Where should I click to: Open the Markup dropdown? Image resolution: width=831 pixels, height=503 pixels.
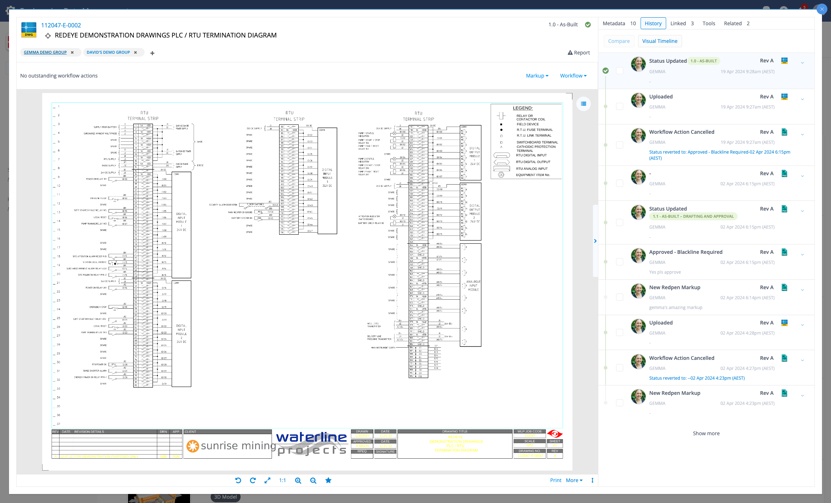[537, 76]
